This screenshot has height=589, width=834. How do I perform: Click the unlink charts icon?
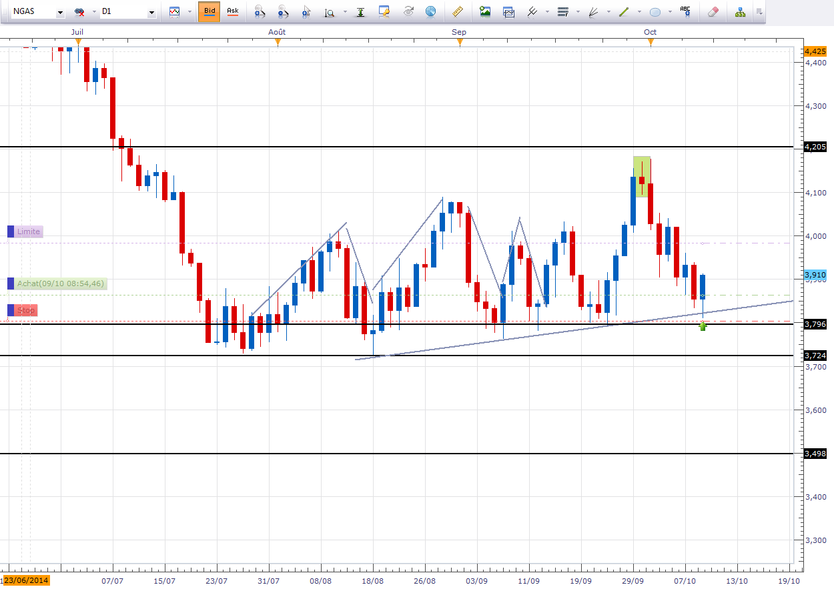pyautogui.click(x=79, y=12)
